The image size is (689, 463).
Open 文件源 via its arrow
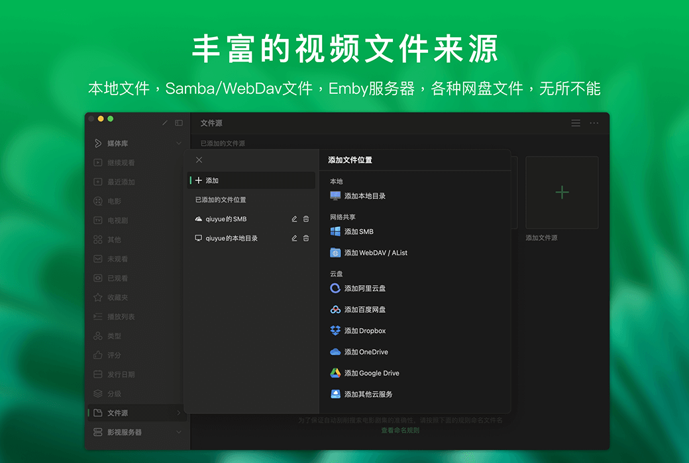pos(180,411)
